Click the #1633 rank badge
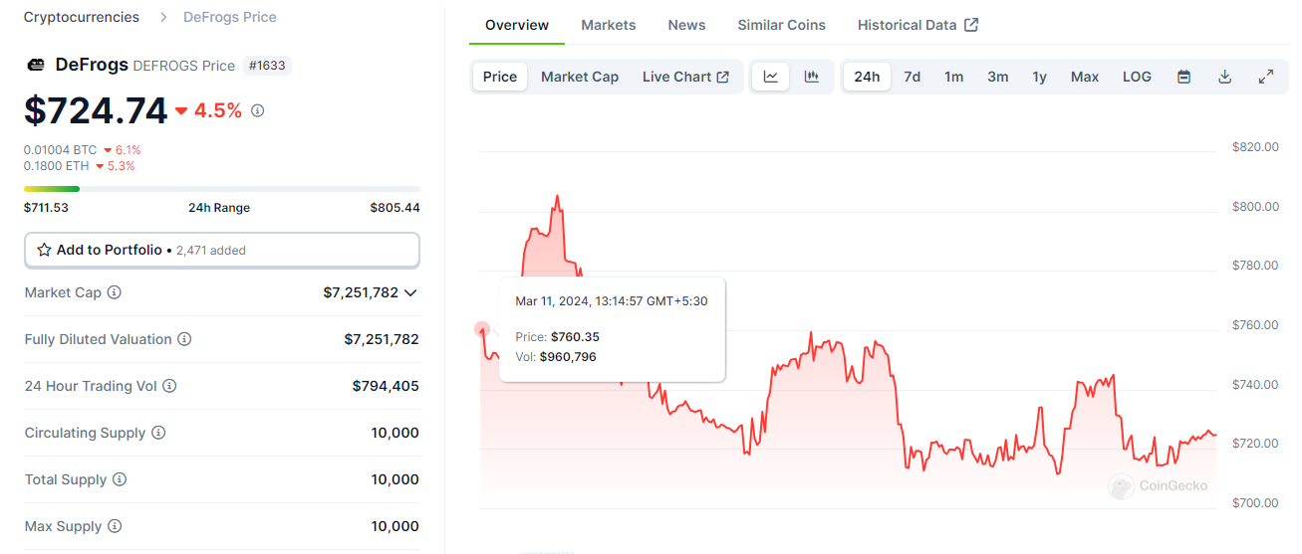1302x554 pixels. pyautogui.click(x=267, y=66)
